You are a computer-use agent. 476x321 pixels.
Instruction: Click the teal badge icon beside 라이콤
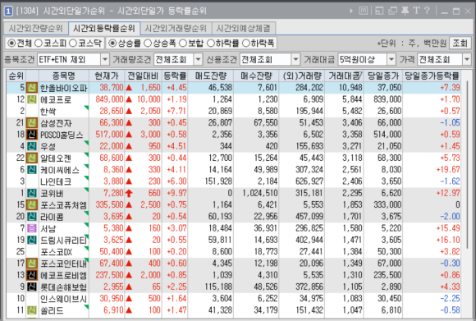[x=32, y=216]
